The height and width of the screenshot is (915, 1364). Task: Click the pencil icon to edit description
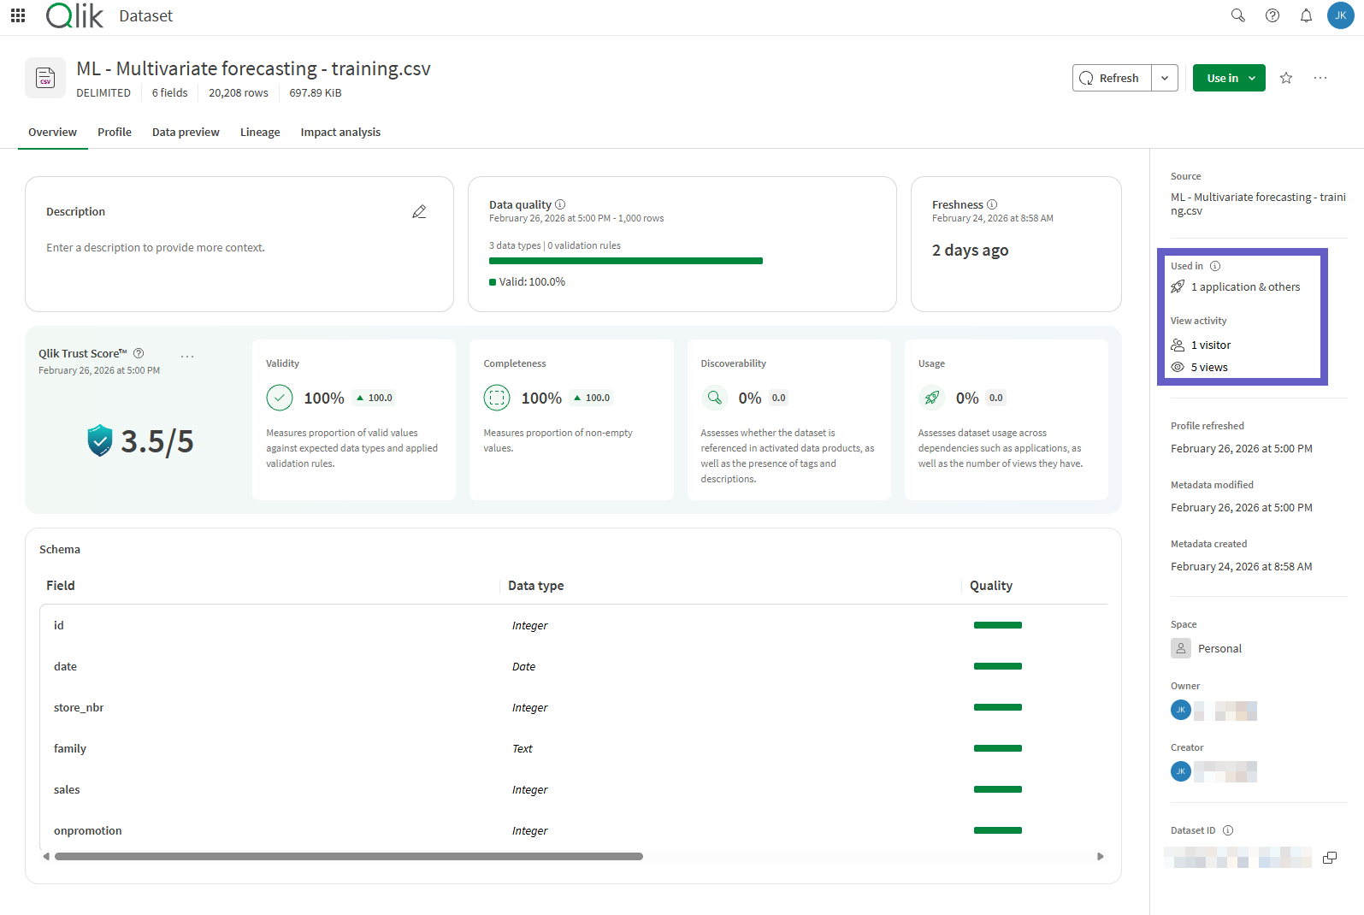[x=419, y=211]
